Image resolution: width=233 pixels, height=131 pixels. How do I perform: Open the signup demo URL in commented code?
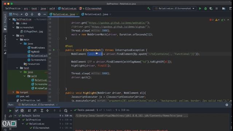click(119, 27)
